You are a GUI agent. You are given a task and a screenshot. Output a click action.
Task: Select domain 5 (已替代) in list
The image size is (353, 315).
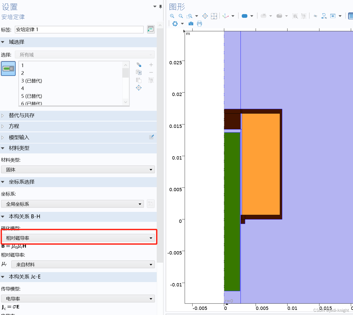[71, 96]
